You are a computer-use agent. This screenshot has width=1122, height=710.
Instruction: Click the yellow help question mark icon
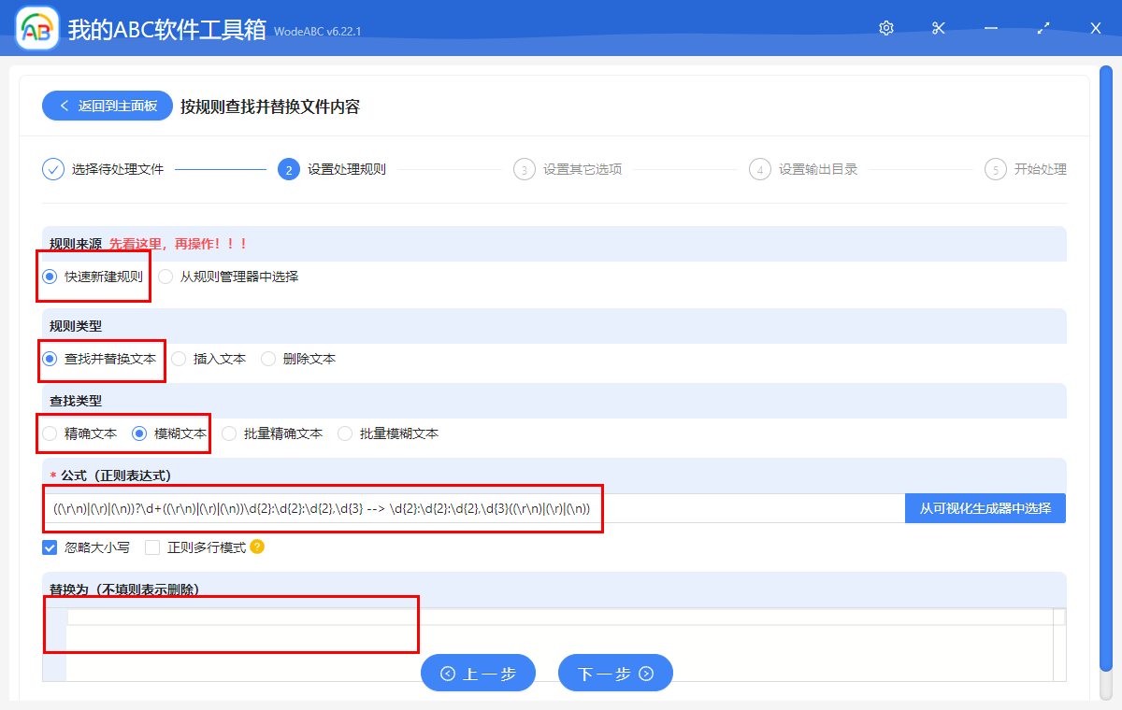point(257,547)
